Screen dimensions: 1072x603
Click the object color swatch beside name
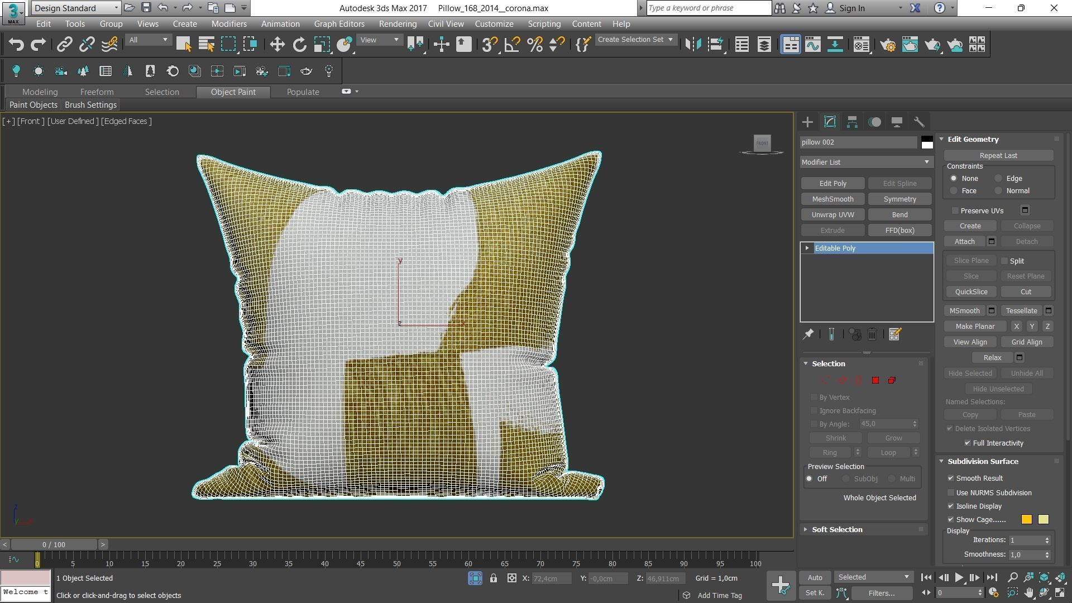(927, 142)
